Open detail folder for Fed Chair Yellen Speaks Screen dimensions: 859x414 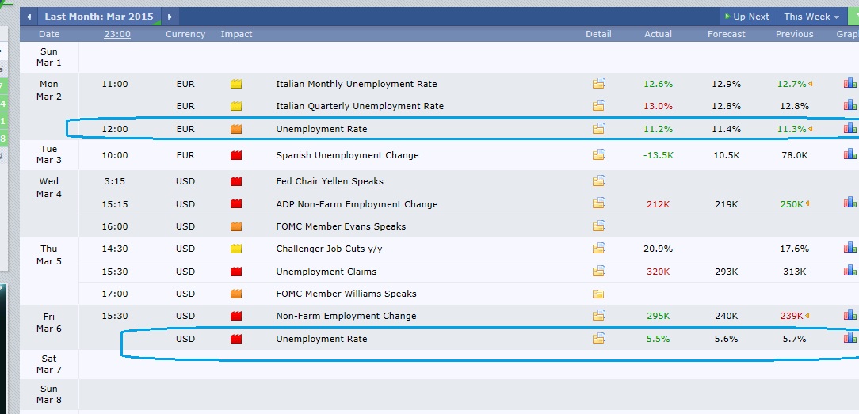point(598,181)
